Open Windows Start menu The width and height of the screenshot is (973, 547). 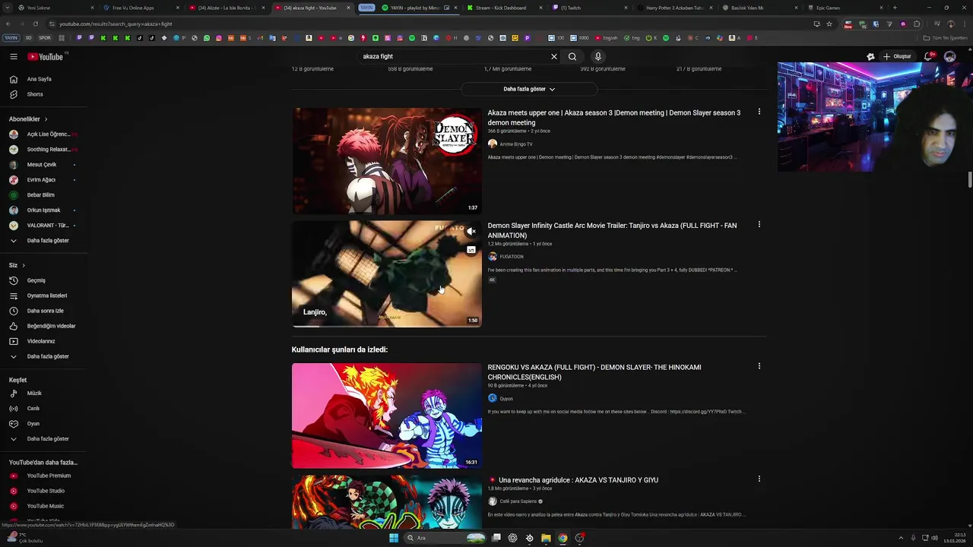pyautogui.click(x=394, y=538)
